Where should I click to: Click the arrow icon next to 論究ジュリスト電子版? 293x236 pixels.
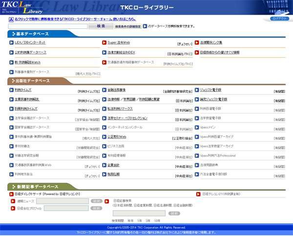[197, 100]
